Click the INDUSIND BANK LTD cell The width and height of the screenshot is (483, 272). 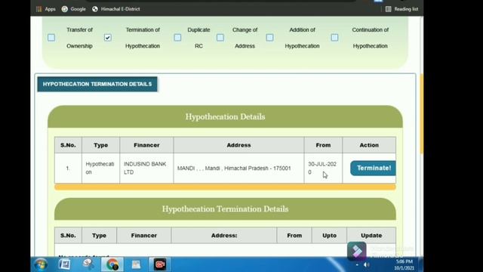coord(146,168)
